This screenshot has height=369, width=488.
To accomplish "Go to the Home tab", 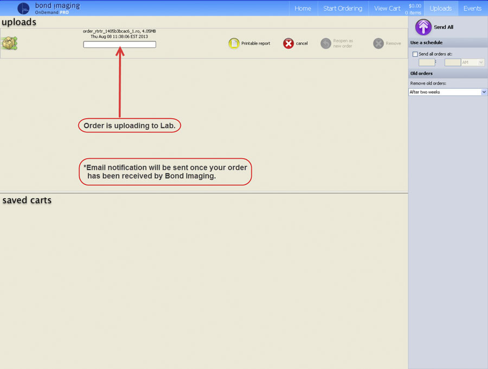I will [303, 8].
